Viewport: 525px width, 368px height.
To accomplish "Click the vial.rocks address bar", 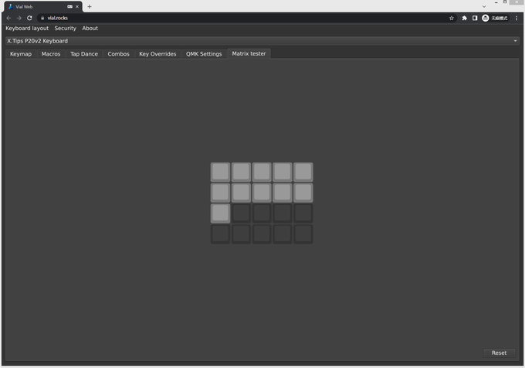I will [x=232, y=18].
